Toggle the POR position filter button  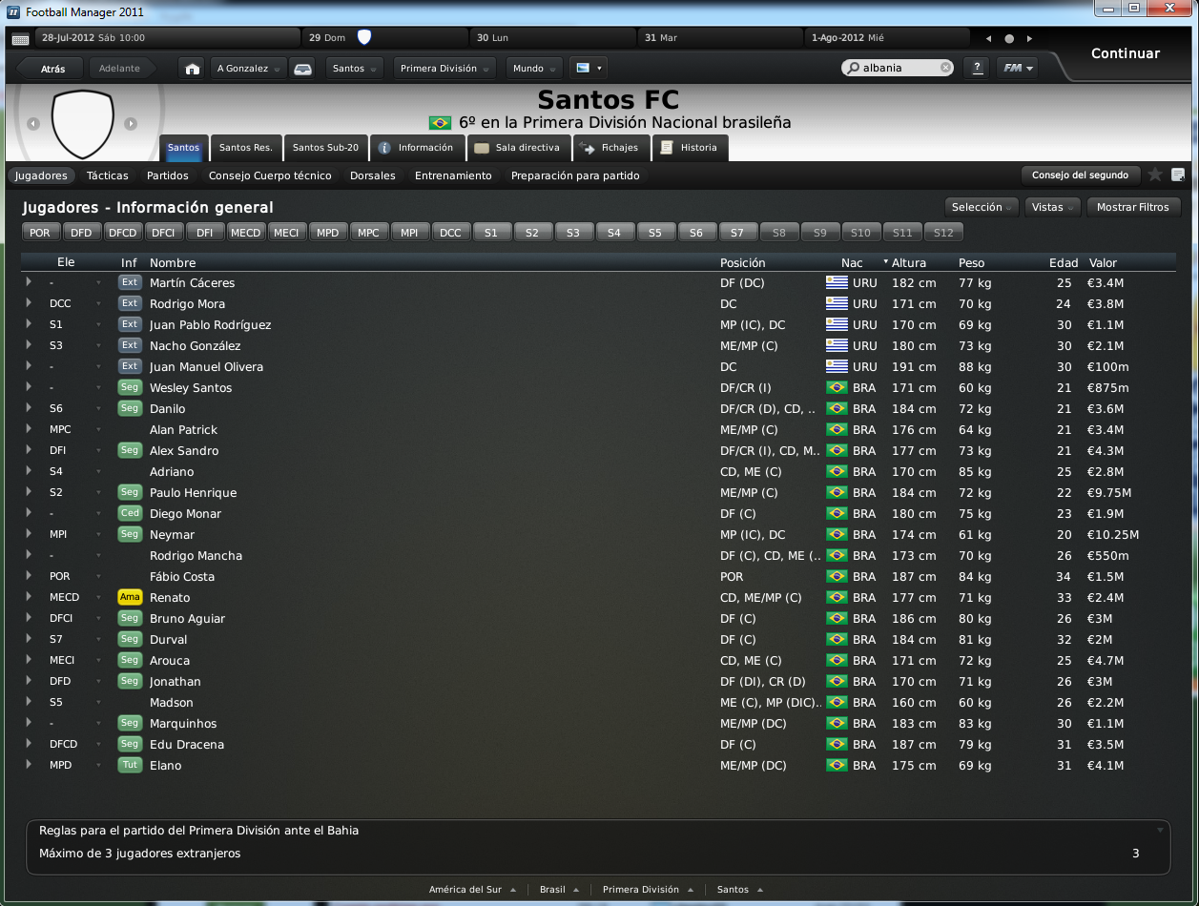click(x=40, y=233)
